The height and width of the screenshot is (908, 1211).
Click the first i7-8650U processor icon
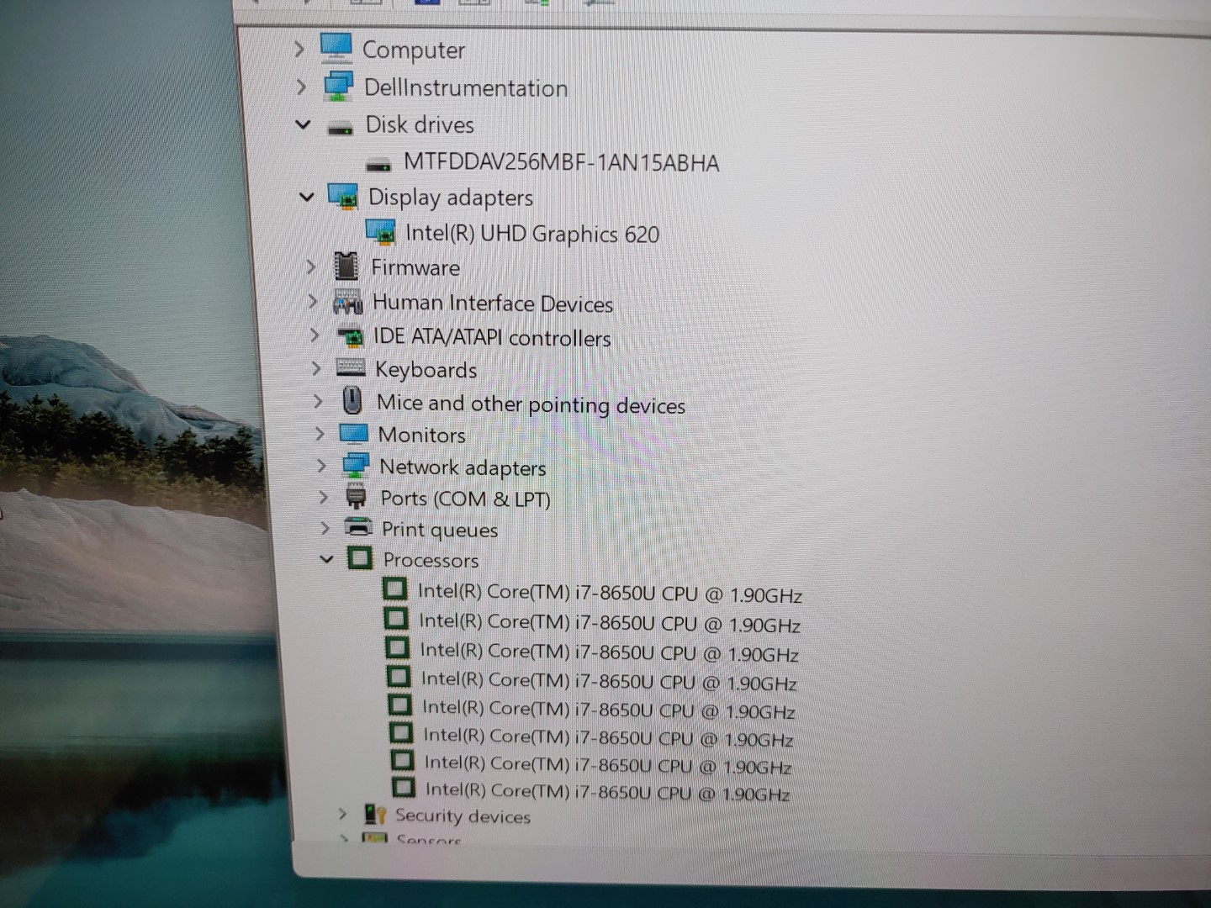(x=394, y=589)
